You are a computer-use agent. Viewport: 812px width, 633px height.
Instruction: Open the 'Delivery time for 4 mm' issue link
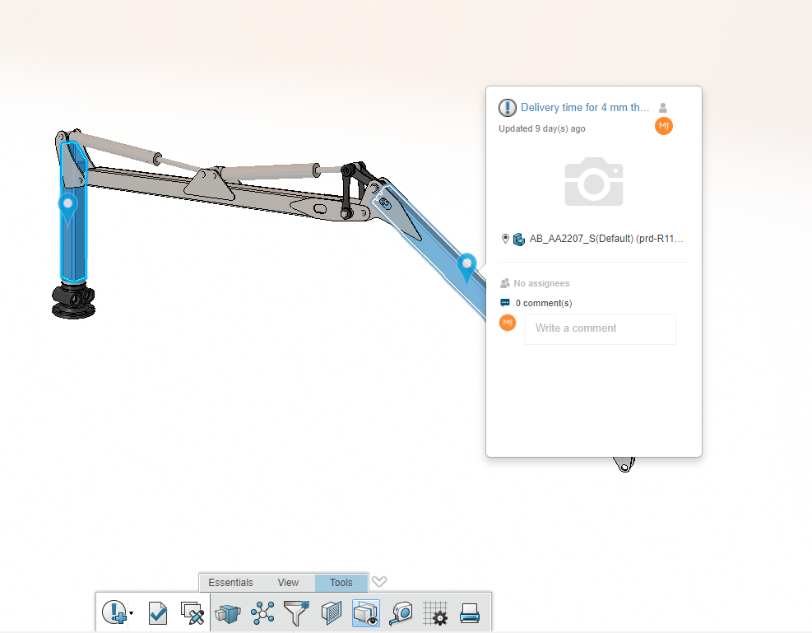[585, 108]
